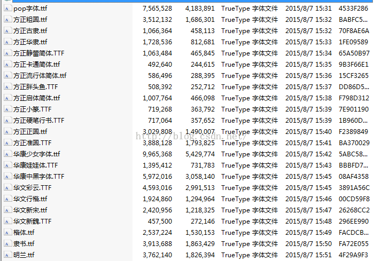Click the file icon next to 华康少女字体.ttf
374x261 pixels.
[x=7, y=154]
